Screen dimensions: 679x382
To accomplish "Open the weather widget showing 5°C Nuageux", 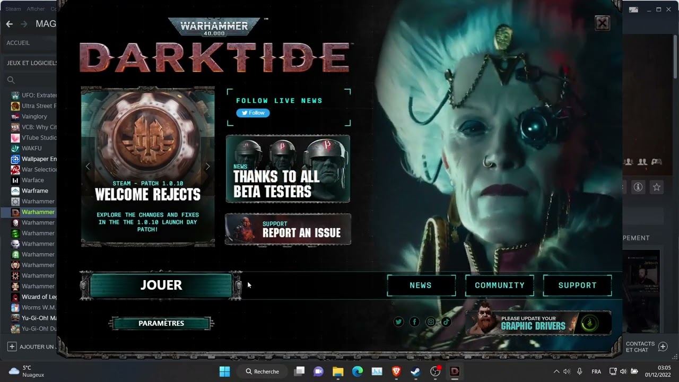I will pyautogui.click(x=27, y=371).
